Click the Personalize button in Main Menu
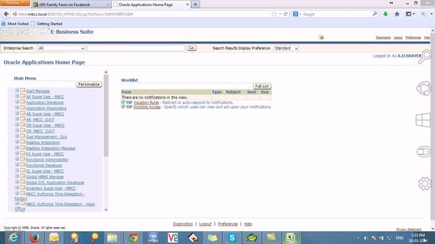The height and width of the screenshot is (244, 435). point(89,84)
